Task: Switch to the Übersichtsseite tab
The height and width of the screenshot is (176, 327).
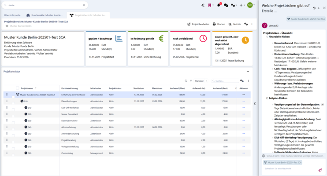Action: coord(12,15)
